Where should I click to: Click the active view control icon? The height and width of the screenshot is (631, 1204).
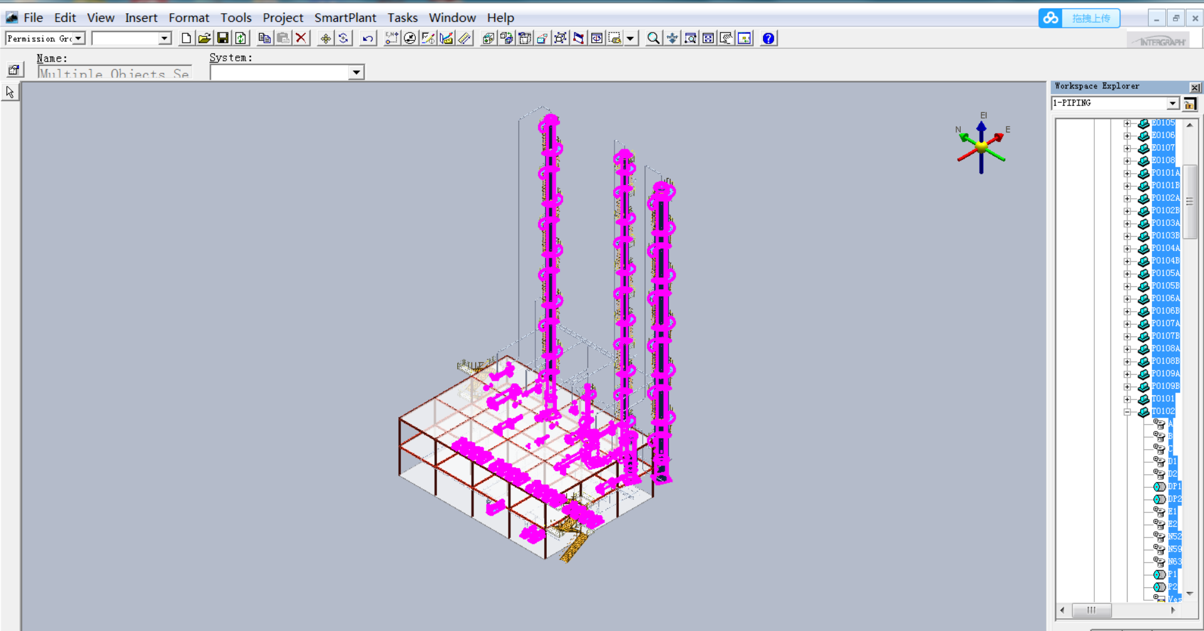click(745, 38)
